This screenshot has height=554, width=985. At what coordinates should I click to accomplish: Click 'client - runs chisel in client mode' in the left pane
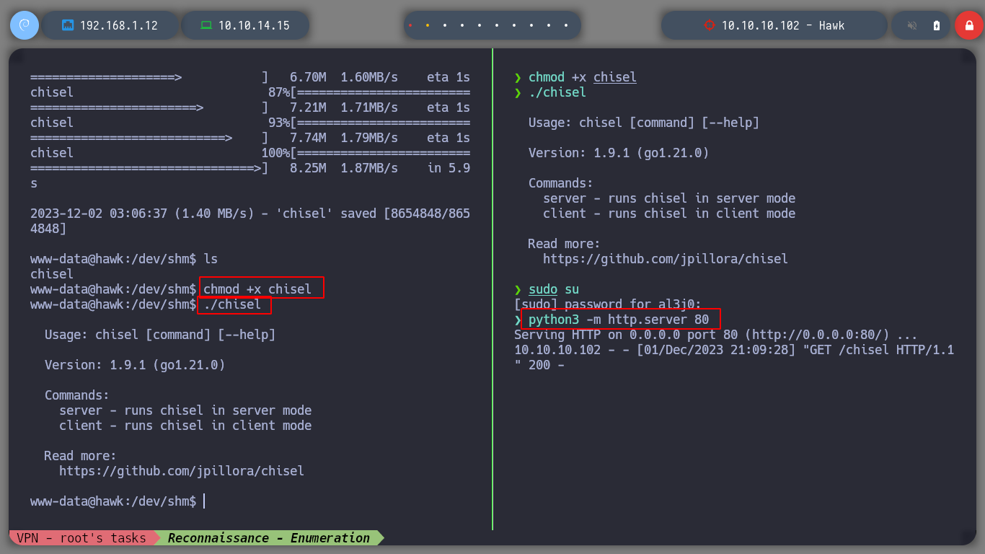click(x=185, y=426)
